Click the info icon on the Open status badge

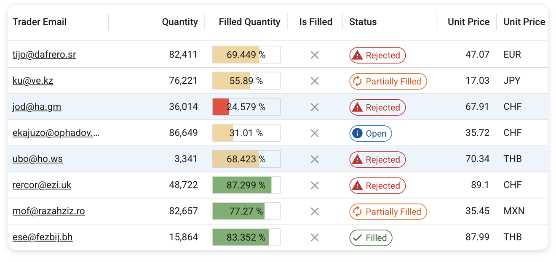pos(356,133)
